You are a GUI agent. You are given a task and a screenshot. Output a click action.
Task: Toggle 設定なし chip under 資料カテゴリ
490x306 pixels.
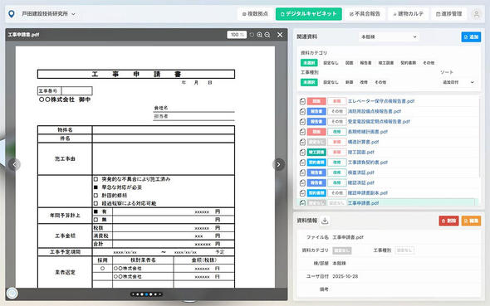tap(331, 63)
